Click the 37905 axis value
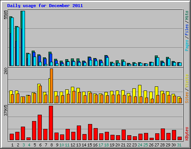Screen dimensions: 191x149 6,110
